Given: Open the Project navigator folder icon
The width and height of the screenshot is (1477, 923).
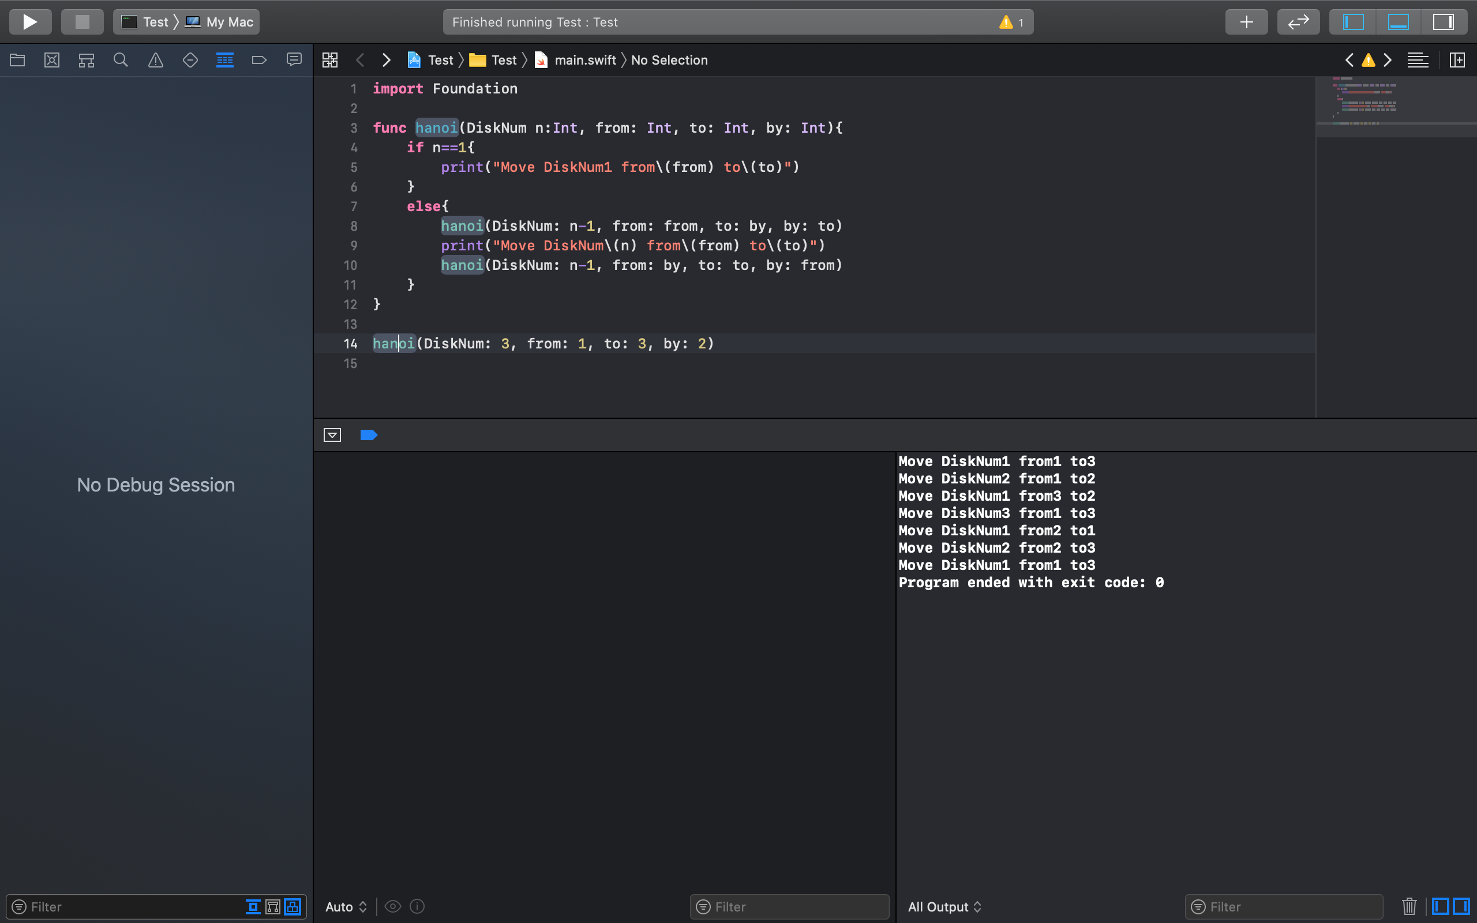Looking at the screenshot, I should [x=17, y=60].
